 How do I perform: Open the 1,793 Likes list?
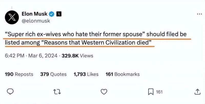86,74
